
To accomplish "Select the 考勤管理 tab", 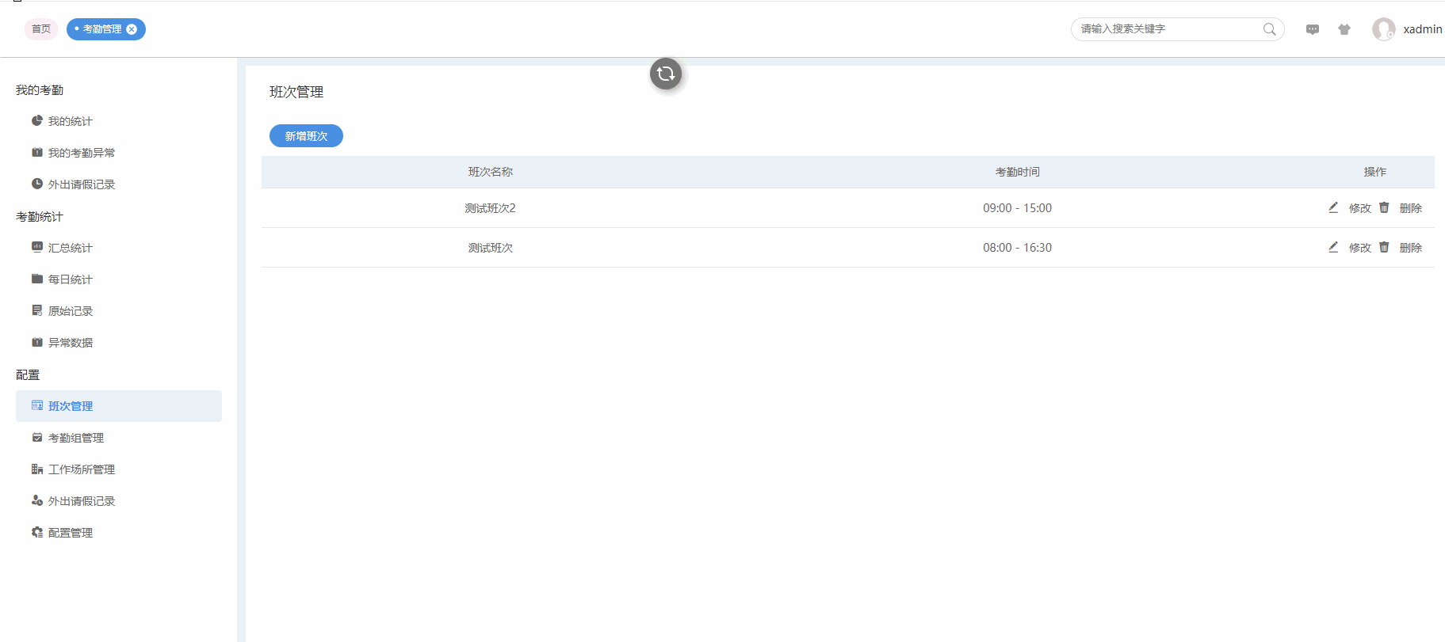I will point(102,29).
